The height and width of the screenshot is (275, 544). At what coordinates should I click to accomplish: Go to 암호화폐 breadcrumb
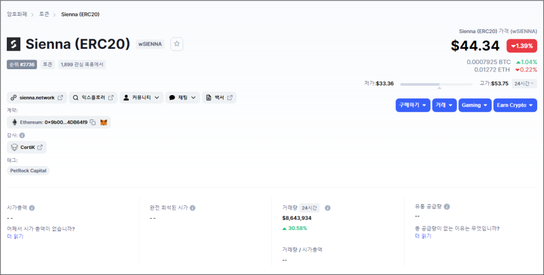click(x=17, y=14)
